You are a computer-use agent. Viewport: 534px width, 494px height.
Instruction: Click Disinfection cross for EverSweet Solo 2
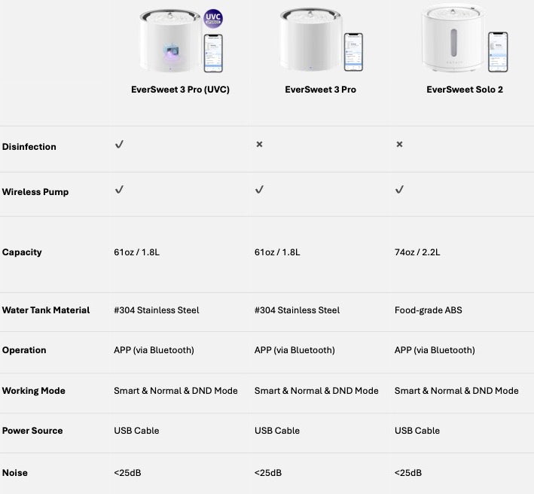coord(399,144)
